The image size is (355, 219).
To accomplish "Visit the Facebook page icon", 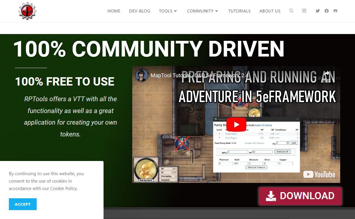I will tap(327, 11).
